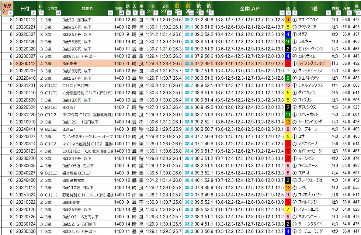This screenshot has height=235, width=361.
Task: Select date cell 20260112 in highlighted row
Action: click(x=25, y=64)
